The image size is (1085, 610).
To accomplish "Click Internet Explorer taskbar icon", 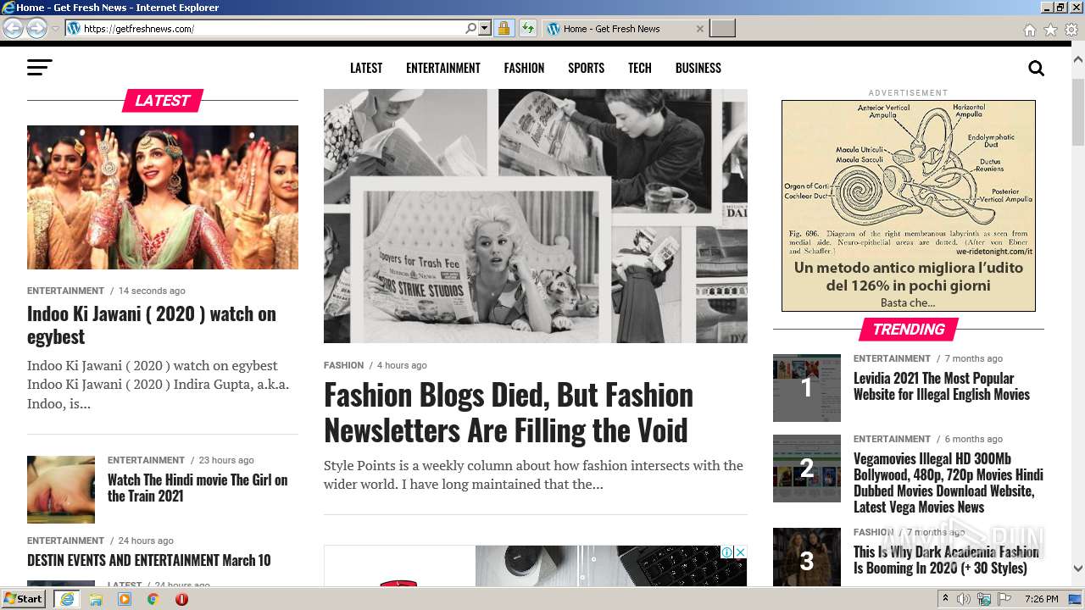I will 66,599.
